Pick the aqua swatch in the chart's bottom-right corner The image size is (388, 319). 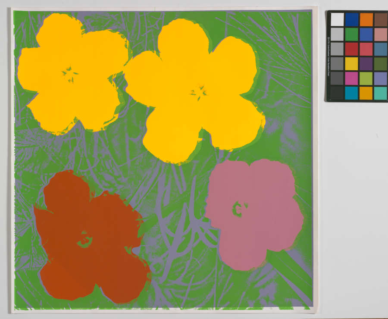point(381,93)
